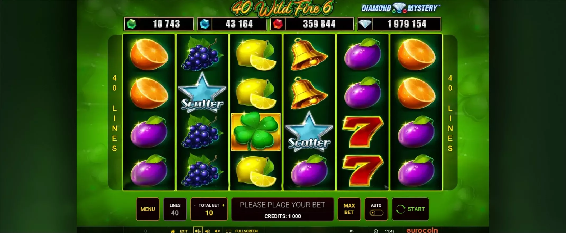Click the green clover wild symbol
Image resolution: width=566 pixels, height=233 pixels.
click(256, 132)
